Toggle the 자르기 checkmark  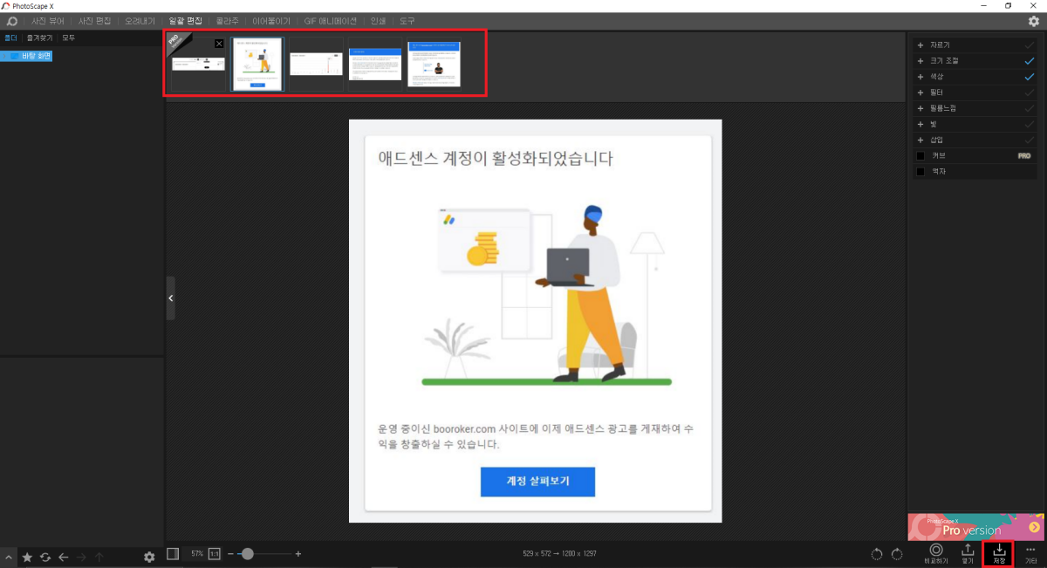tap(1030, 44)
